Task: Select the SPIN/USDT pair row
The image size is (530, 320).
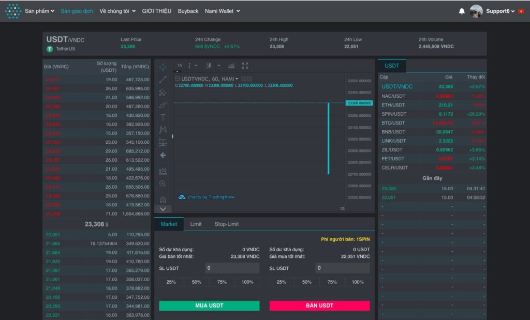Action: [432, 114]
